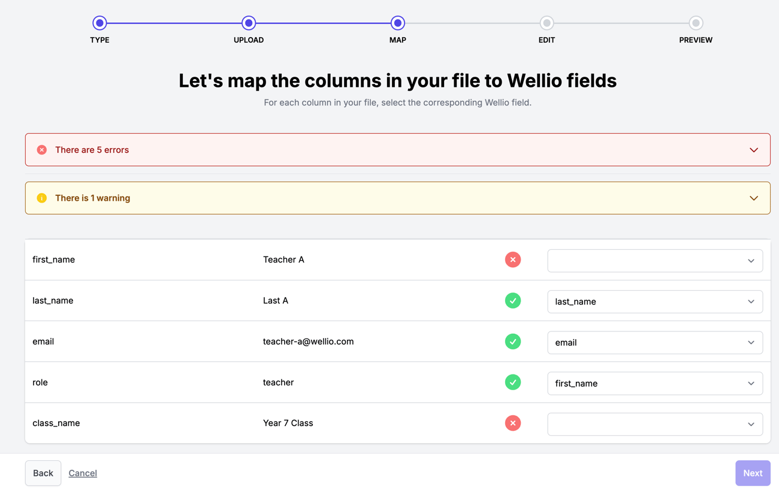The image size is (779, 489).
Task: Click the red error icon beside class_name row
Action: [x=513, y=423]
